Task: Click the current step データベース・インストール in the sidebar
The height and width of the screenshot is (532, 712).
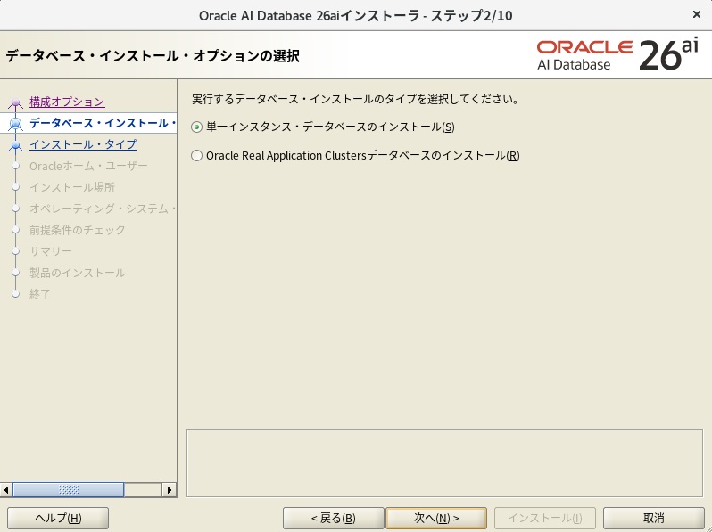Action: (103, 123)
